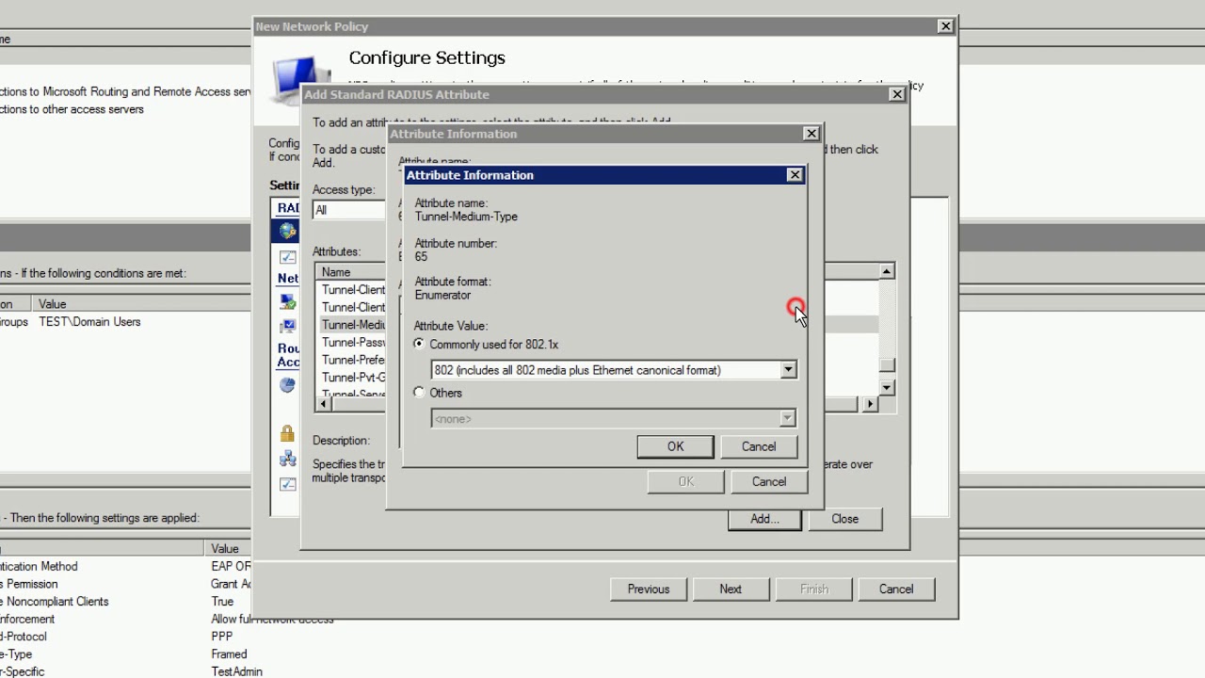
Task: Select the padlock Encryption icon in Settings
Action: tap(287, 433)
